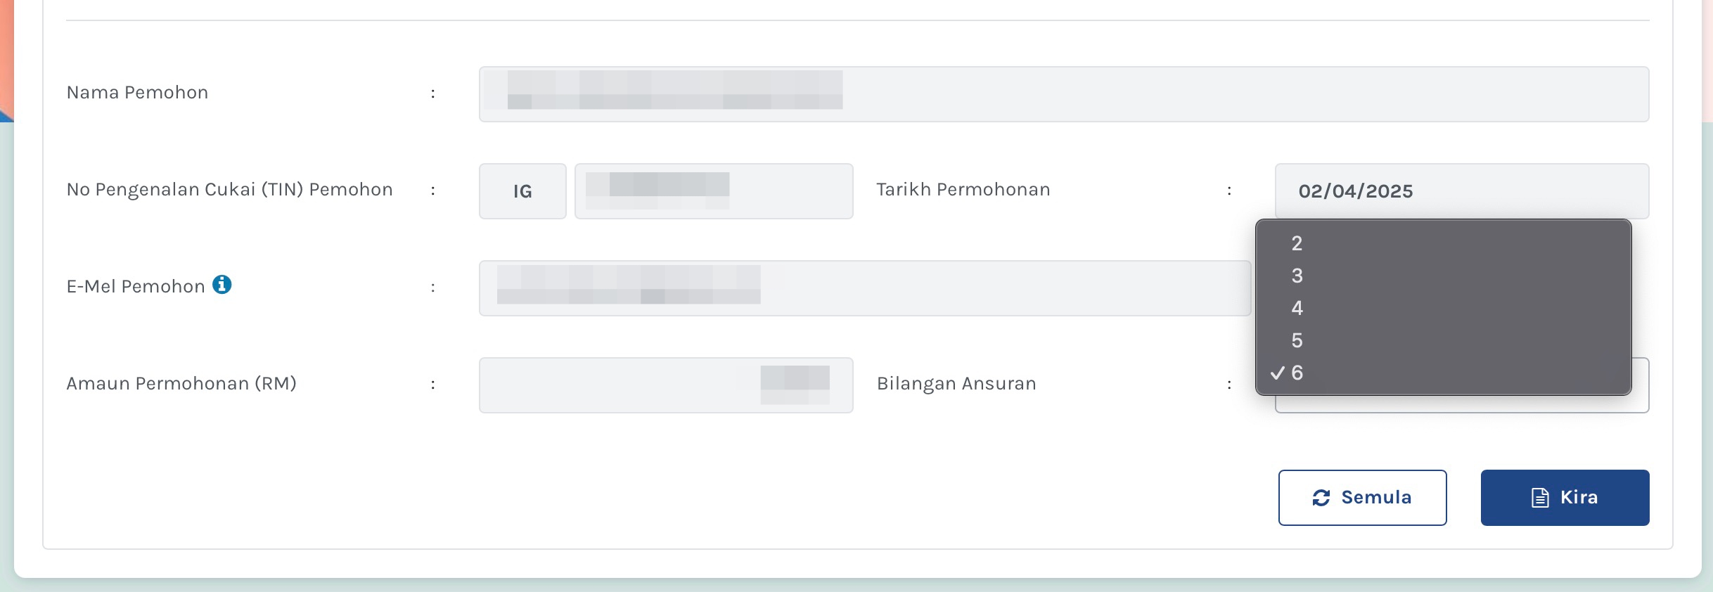Click the E-Mel Pemohon input field
The height and width of the screenshot is (592, 1713).
pyautogui.click(x=865, y=288)
